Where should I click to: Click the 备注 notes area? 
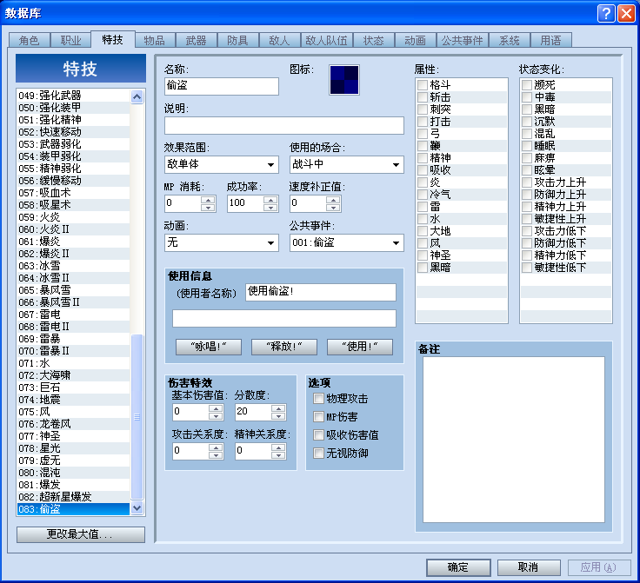[514, 440]
